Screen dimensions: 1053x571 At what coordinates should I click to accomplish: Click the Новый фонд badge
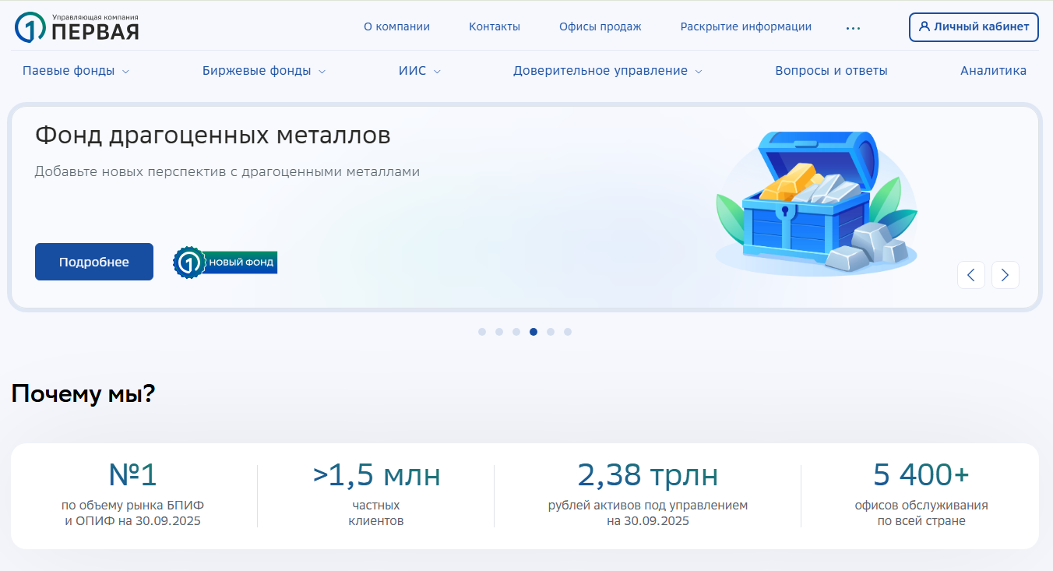[225, 263]
